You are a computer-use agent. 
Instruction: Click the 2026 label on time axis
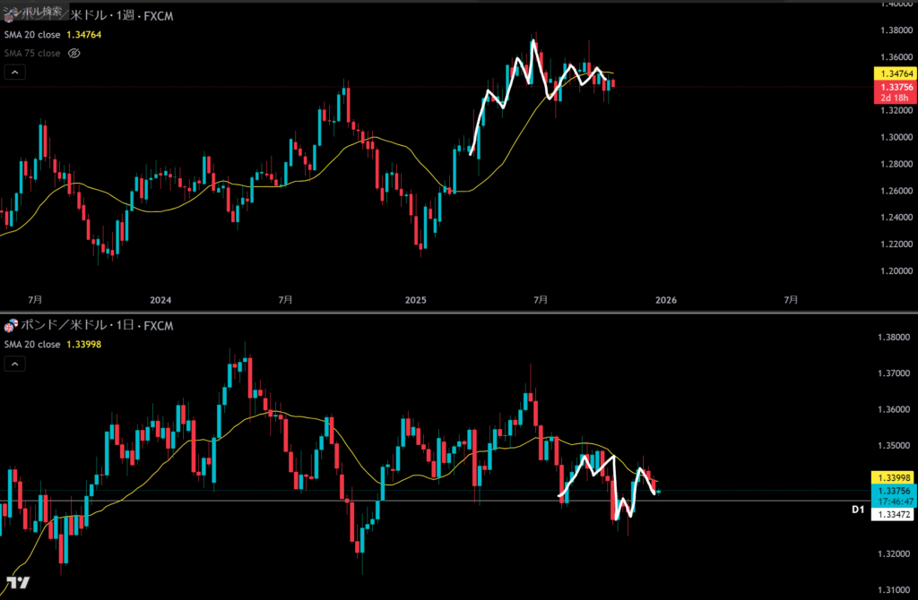(x=664, y=299)
